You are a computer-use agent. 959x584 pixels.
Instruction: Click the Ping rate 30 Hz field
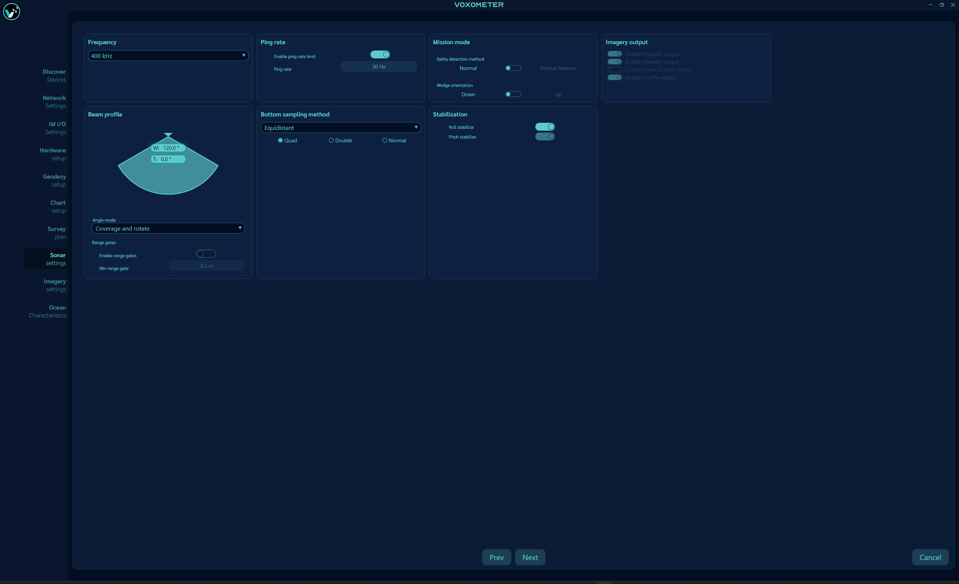[379, 67]
